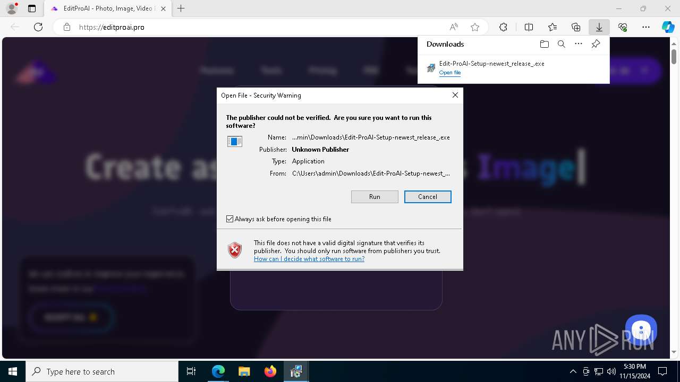This screenshot has height=382, width=680.
Task: Click the Run button in Security Warning
Action: tap(375, 197)
